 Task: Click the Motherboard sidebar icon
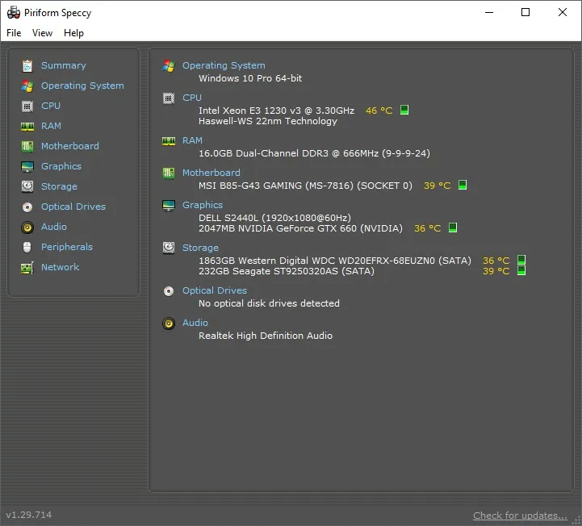tap(27, 146)
